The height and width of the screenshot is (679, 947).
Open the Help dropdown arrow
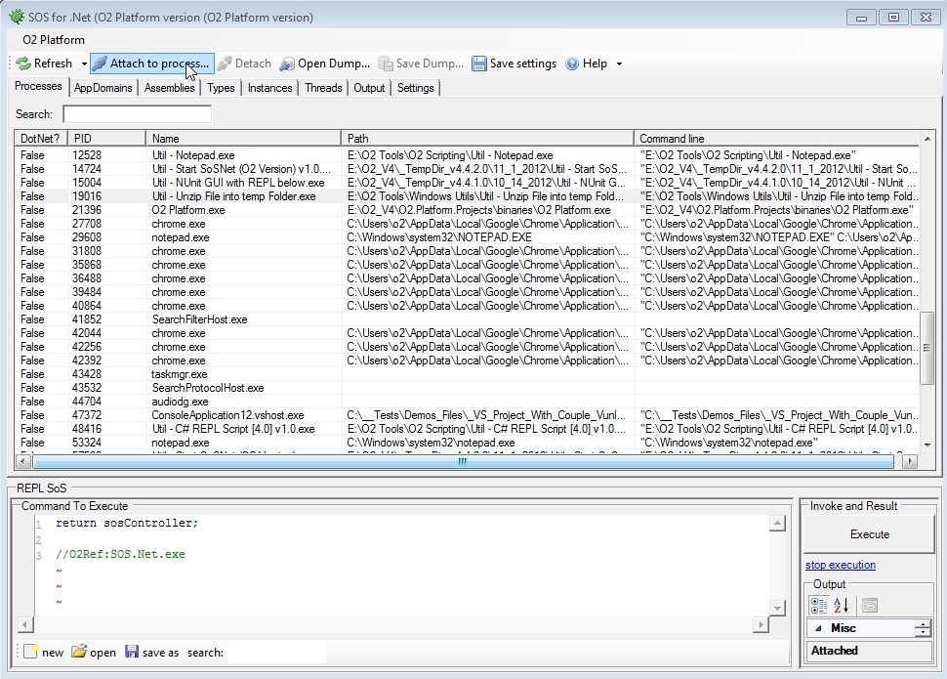(617, 63)
